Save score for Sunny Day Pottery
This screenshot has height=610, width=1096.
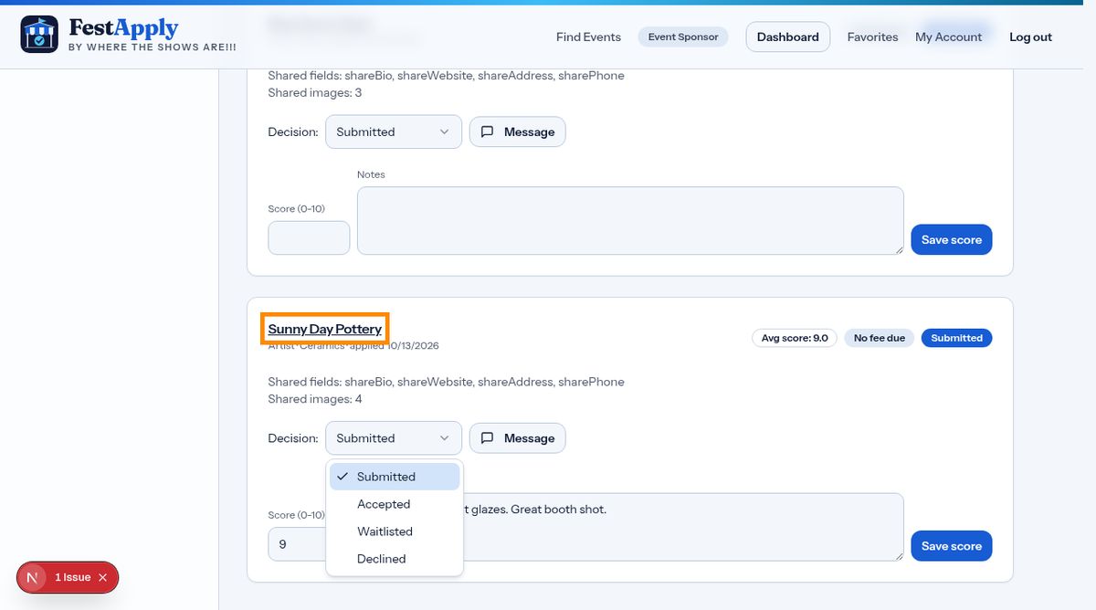click(951, 546)
